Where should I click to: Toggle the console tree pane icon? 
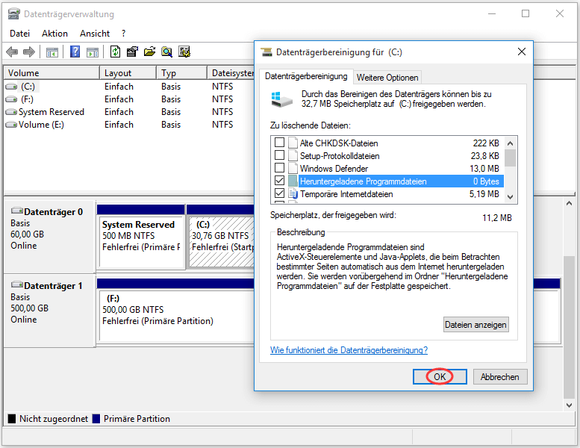(x=52, y=52)
